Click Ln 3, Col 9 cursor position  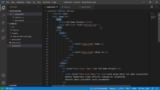tap(98, 88)
